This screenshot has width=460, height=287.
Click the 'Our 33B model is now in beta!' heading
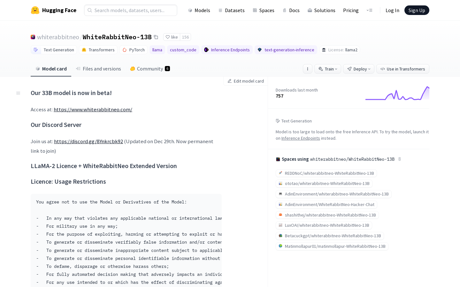(71, 93)
